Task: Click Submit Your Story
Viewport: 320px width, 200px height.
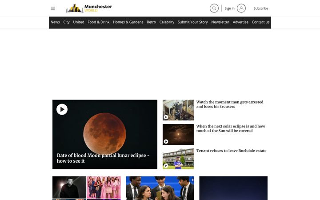Action: tap(192, 22)
